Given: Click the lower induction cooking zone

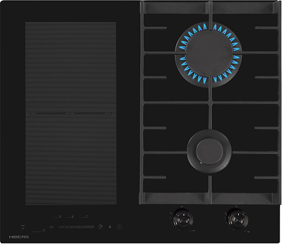Looking at the screenshot, I should (71, 160).
